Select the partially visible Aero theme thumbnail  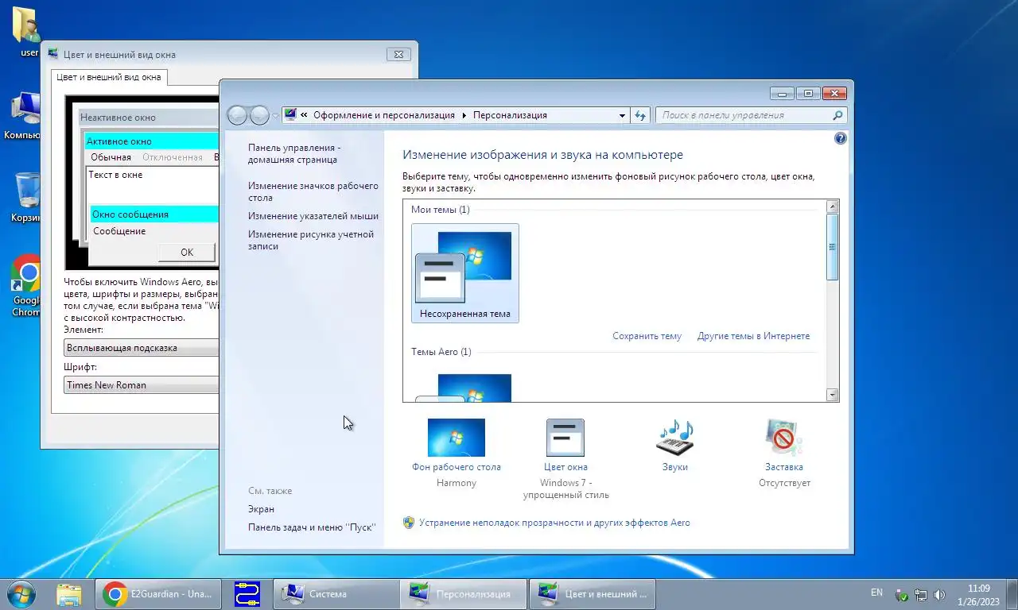coord(465,387)
